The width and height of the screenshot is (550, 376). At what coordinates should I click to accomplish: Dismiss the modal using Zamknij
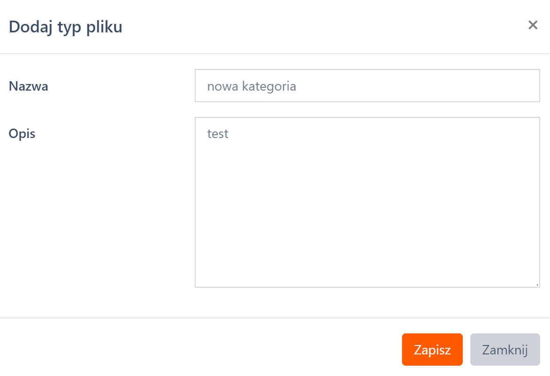tap(505, 349)
